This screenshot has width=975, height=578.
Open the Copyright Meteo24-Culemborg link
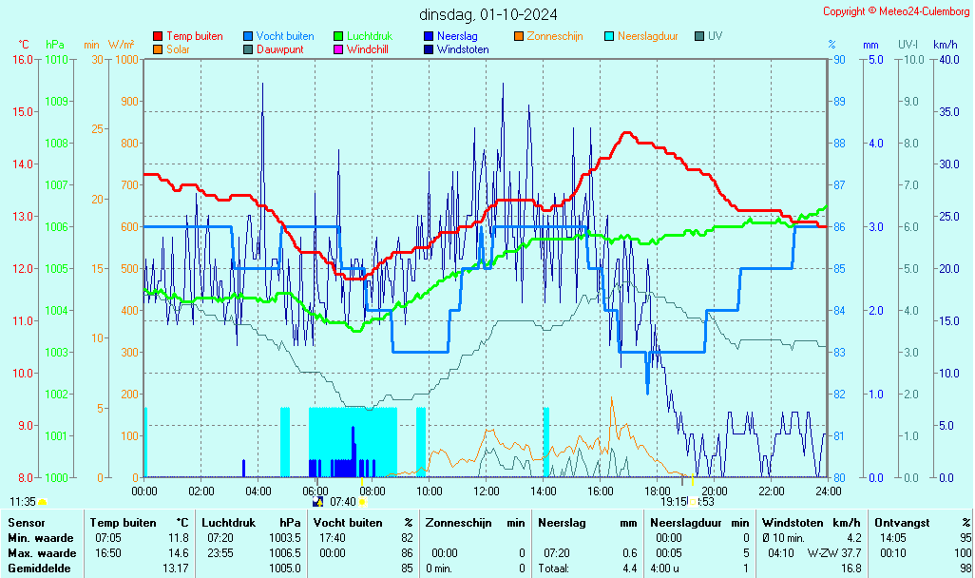(895, 11)
